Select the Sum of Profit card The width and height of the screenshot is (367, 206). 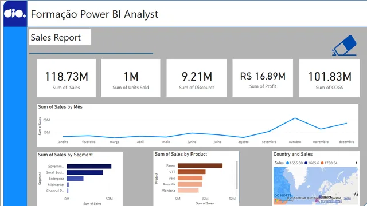click(263, 78)
